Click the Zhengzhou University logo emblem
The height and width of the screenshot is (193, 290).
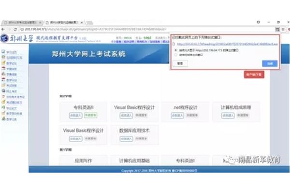tap(4, 38)
